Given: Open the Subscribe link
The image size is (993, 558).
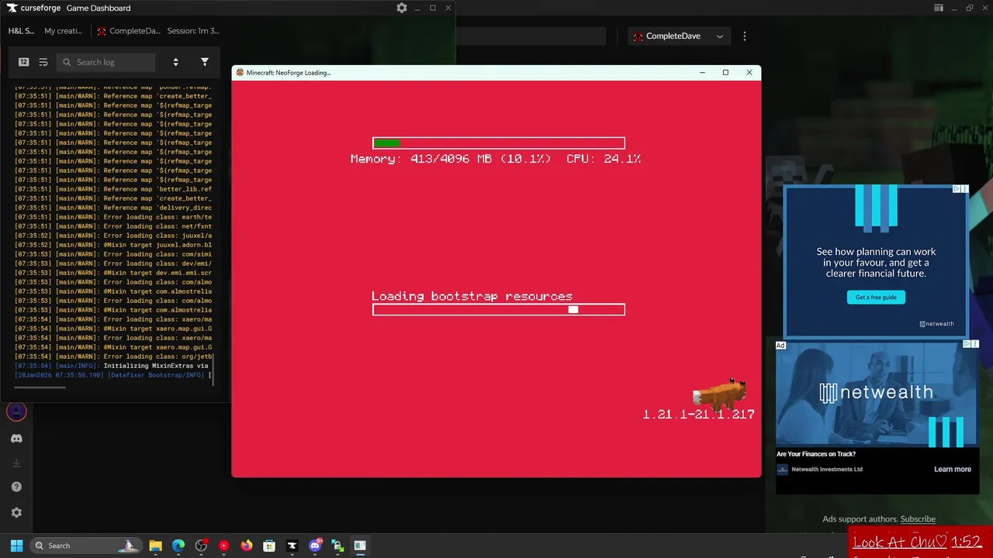Looking at the screenshot, I should pos(918,519).
